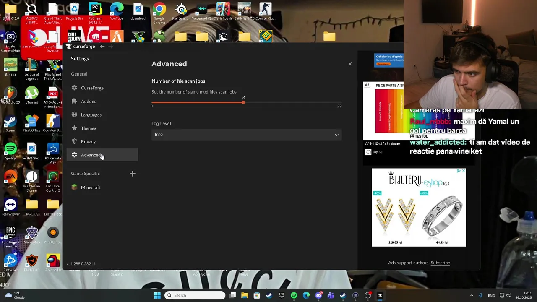The image size is (537, 302).
Task: Click the Log Level dropdown chevron
Action: tap(336, 135)
